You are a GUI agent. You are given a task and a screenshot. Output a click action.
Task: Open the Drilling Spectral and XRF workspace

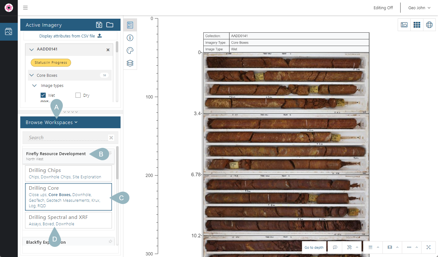pyautogui.click(x=69, y=220)
